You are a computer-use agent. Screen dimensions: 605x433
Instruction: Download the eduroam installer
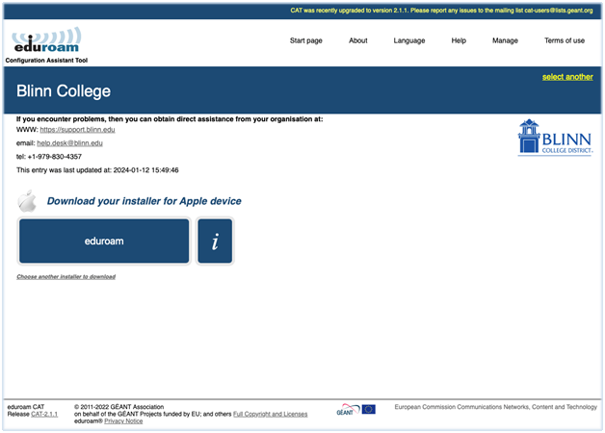click(104, 242)
